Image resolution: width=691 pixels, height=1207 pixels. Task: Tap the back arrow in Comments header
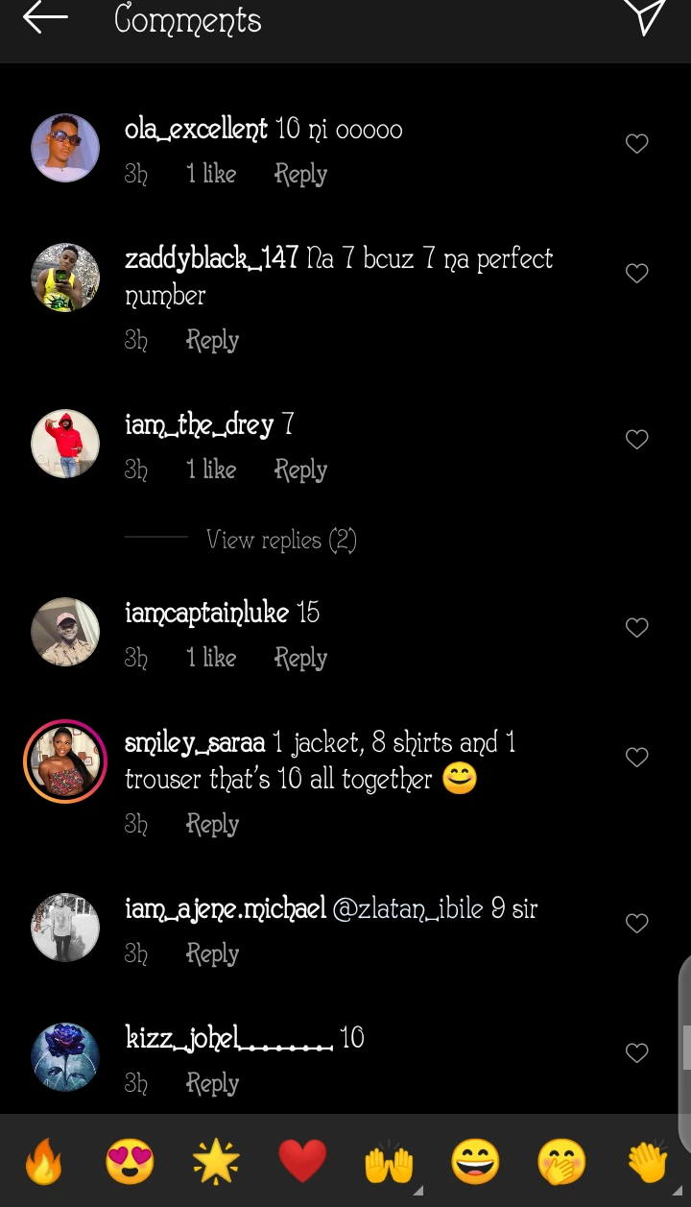pyautogui.click(x=45, y=18)
